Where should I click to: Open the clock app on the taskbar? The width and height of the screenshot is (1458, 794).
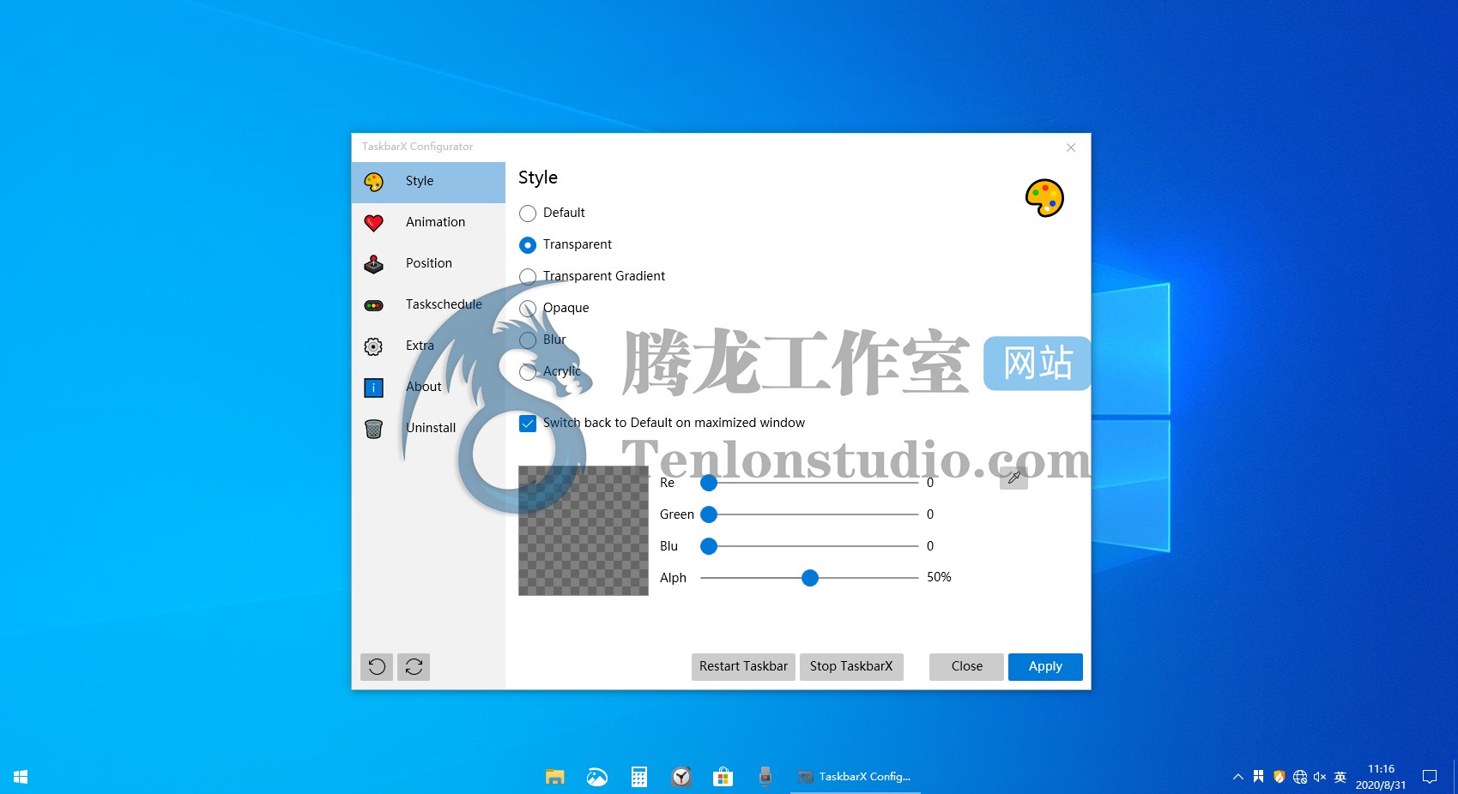point(681,777)
